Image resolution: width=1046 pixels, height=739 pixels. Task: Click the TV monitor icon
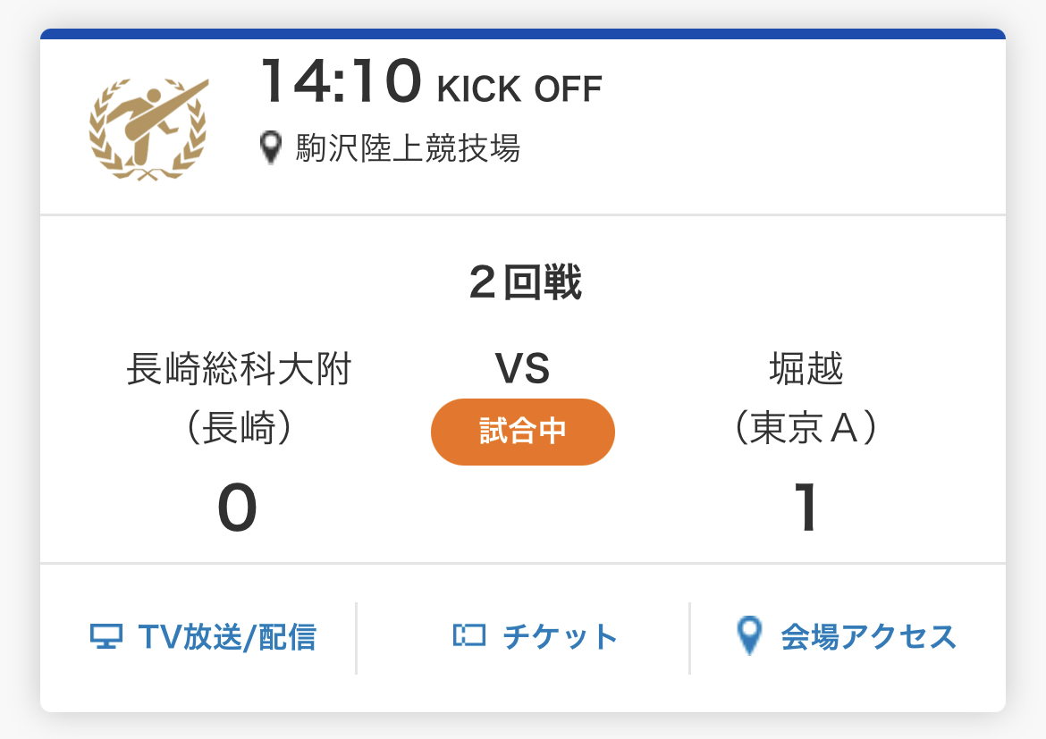(x=106, y=637)
